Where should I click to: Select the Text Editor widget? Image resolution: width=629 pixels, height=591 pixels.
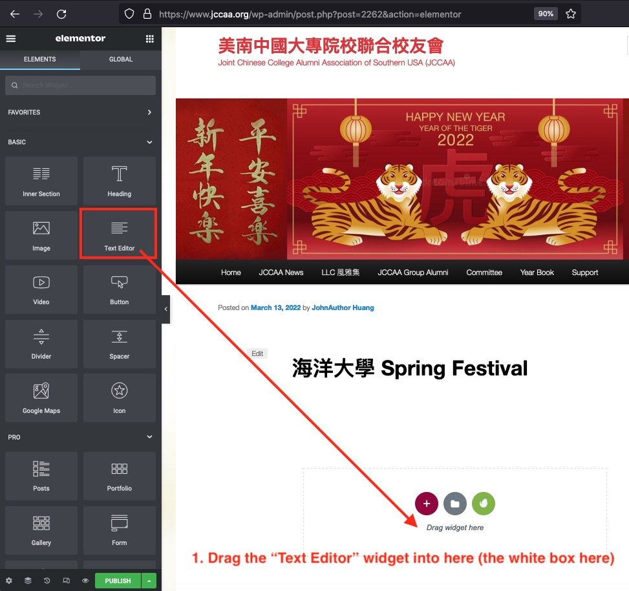120,235
